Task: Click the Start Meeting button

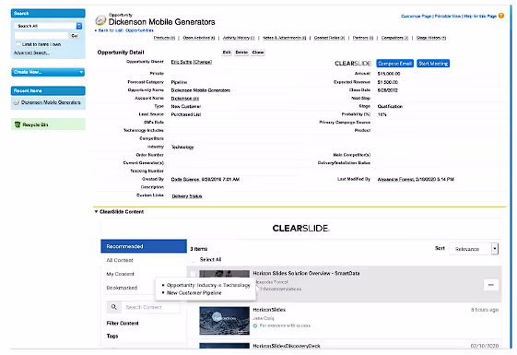Action: pos(433,64)
